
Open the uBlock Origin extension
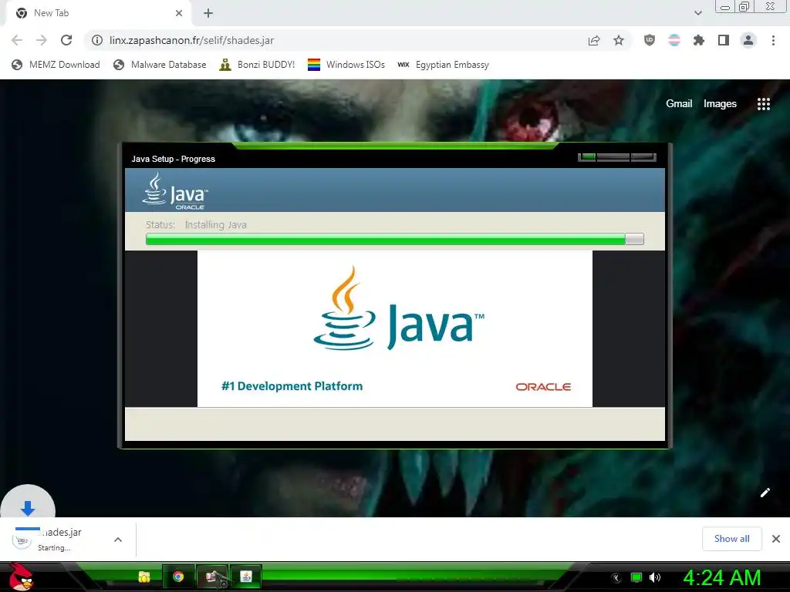point(650,40)
